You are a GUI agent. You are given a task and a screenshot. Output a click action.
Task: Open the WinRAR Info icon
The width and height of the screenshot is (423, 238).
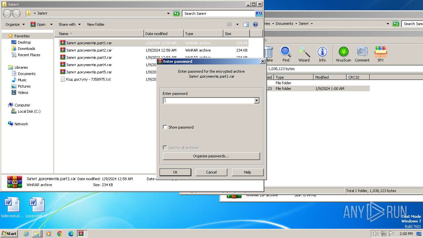click(322, 54)
